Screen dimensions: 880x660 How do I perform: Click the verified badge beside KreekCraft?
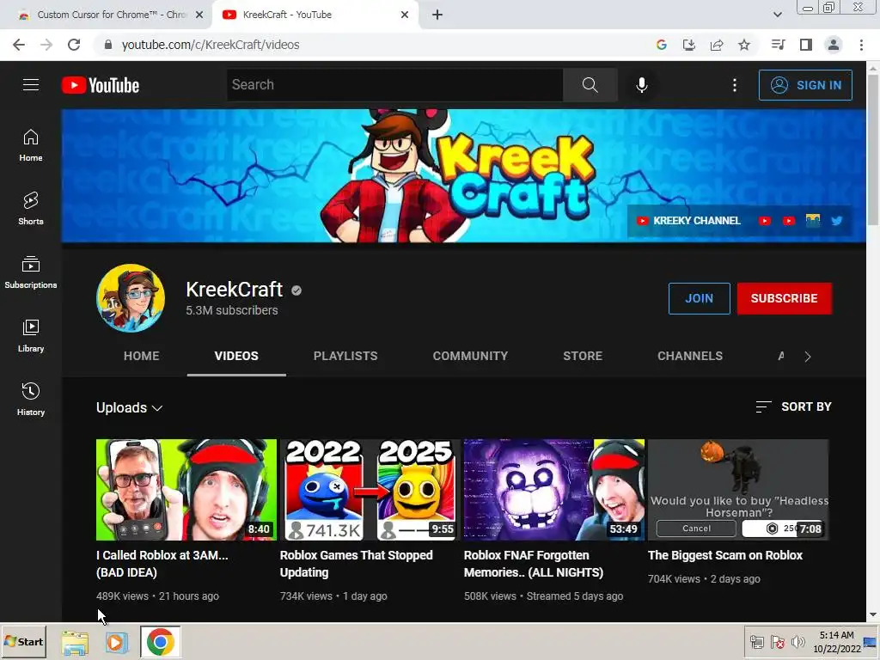click(x=296, y=290)
